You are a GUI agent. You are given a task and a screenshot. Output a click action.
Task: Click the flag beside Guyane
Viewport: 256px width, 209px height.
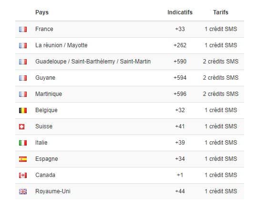coord(23,78)
